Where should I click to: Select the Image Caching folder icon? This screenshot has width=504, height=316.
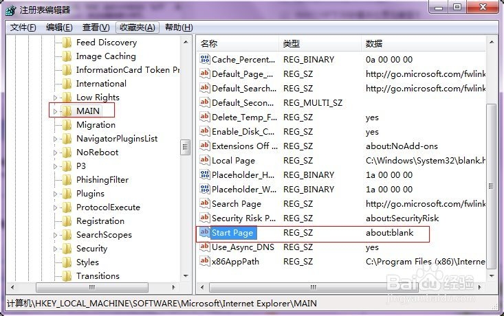pyautogui.click(x=67, y=56)
